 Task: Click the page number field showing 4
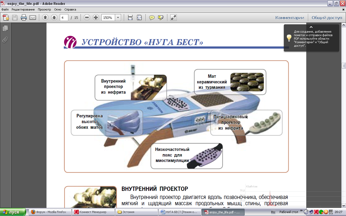(64, 18)
